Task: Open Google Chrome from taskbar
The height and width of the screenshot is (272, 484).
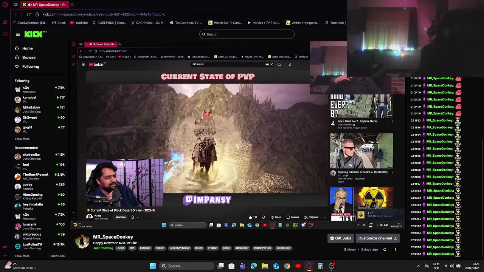Action: coord(287,266)
